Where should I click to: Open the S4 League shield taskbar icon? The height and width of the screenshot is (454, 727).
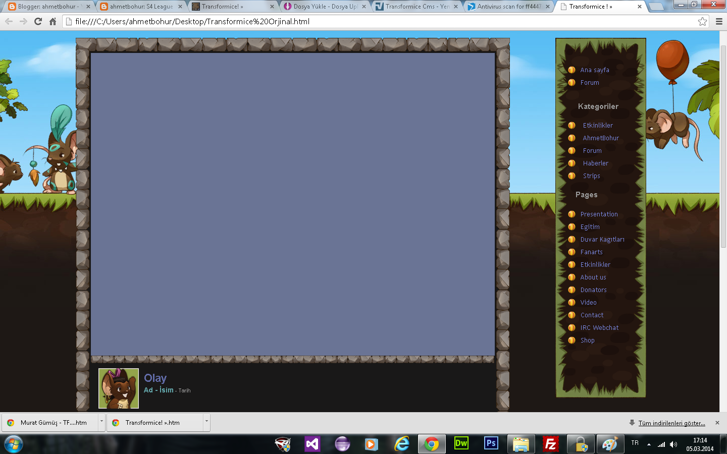(x=283, y=444)
